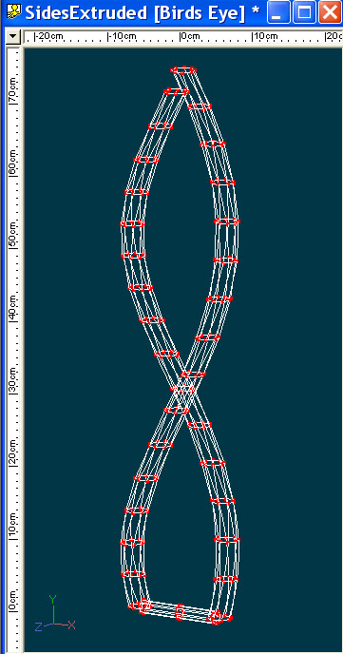343x654 pixels.
Task: Close the SidesExtruded Birds Eye window
Action: pos(330,12)
